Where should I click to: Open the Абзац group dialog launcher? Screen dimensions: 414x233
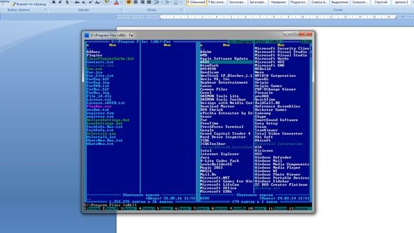click(x=182, y=10)
